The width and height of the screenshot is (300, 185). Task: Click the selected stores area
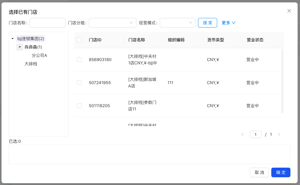click(x=150, y=154)
